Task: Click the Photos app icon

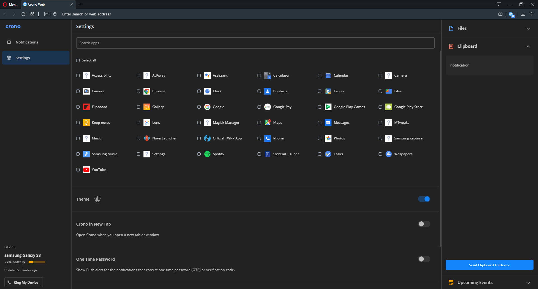Action: pos(328,138)
